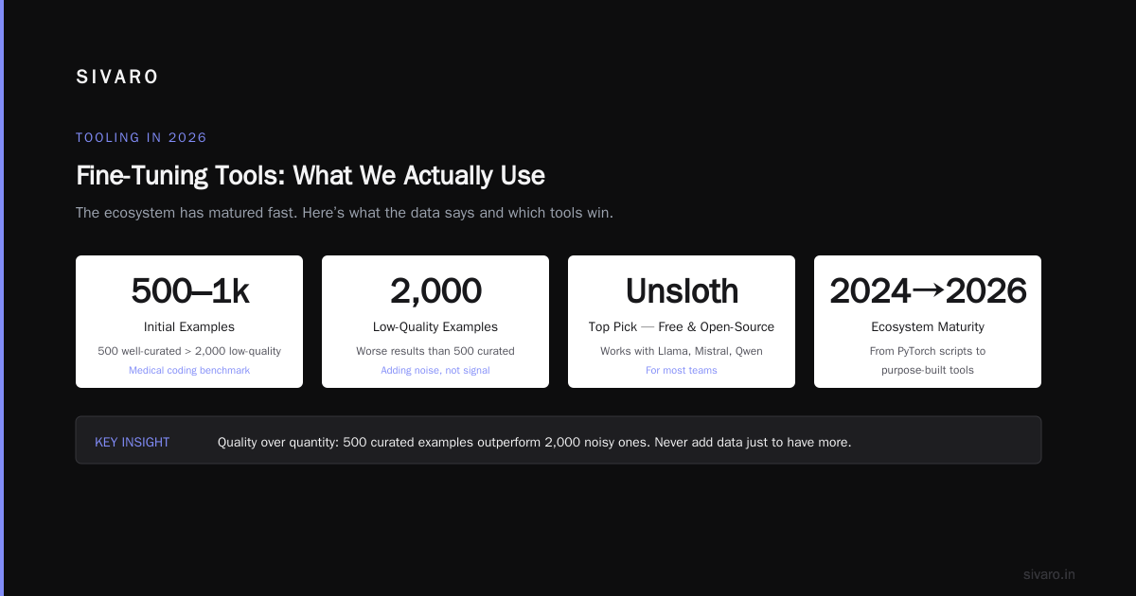This screenshot has width=1136, height=596.
Task: Visit the sivaro.in footer link
Action: pyautogui.click(x=1050, y=574)
